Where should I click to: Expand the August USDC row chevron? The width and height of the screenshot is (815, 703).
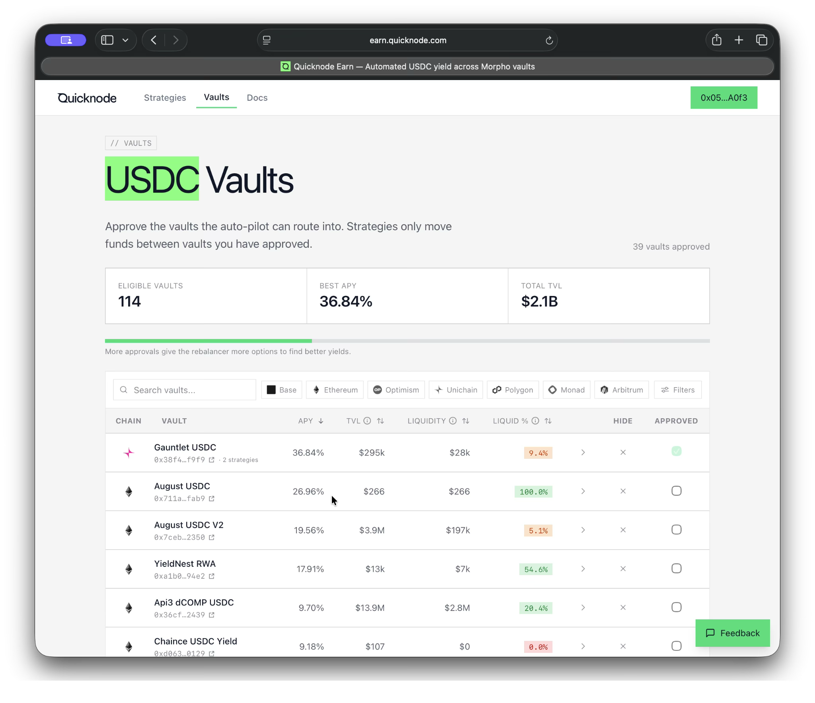coord(583,492)
